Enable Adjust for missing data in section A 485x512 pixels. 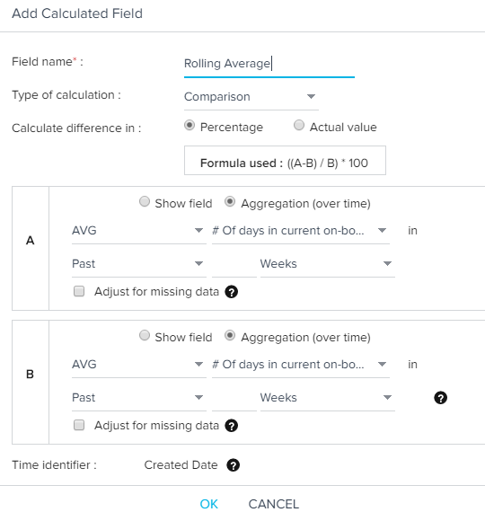79,291
